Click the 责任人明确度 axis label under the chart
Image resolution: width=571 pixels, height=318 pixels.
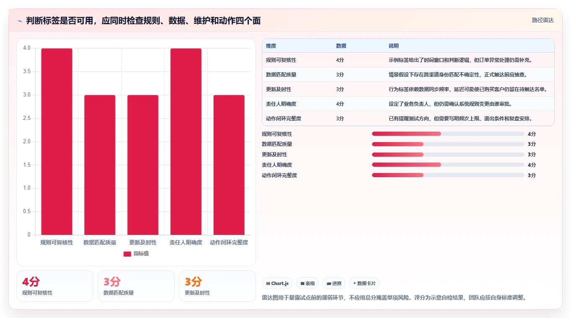click(x=186, y=242)
